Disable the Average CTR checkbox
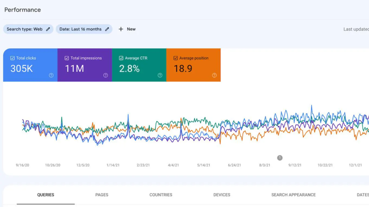This screenshot has width=369, height=207. click(121, 58)
